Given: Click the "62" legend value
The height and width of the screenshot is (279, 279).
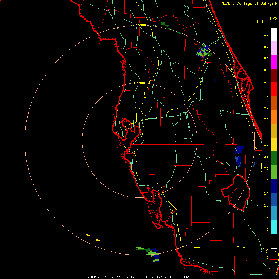Looking at the screenshot, I should tap(266, 46).
